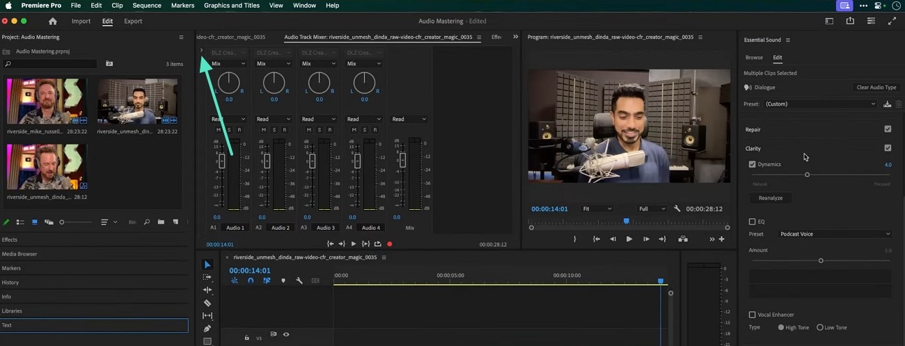
Task: Click the red Record button in the mixer
Action: coord(389,244)
